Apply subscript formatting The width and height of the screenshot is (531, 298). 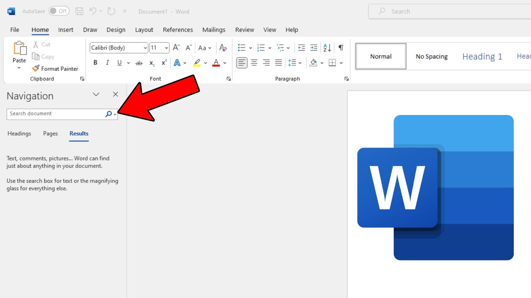click(152, 63)
